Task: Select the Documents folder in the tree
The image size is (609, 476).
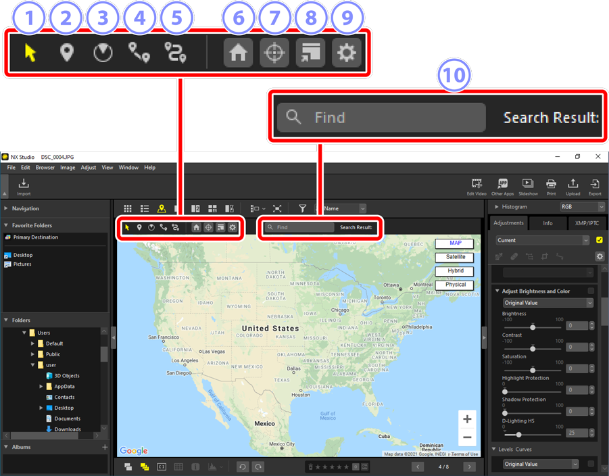Action: 67,419
